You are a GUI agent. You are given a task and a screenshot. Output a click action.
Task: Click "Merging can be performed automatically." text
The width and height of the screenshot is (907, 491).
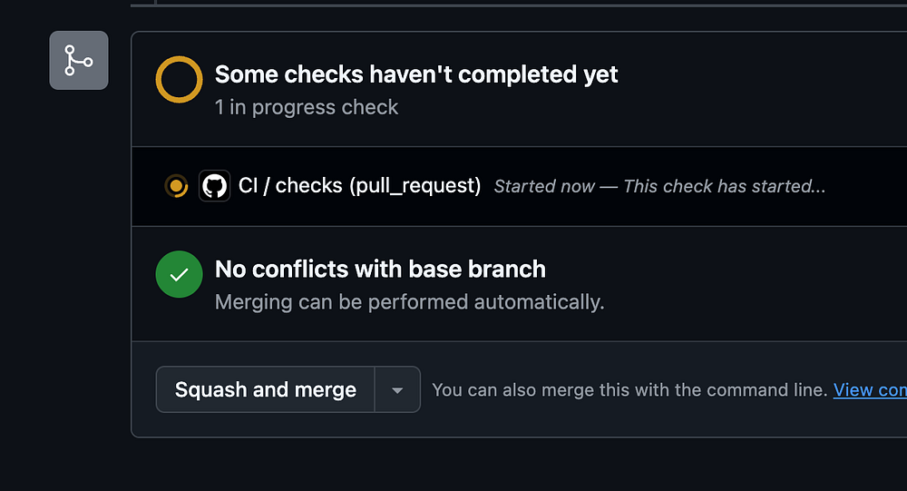[x=409, y=302]
